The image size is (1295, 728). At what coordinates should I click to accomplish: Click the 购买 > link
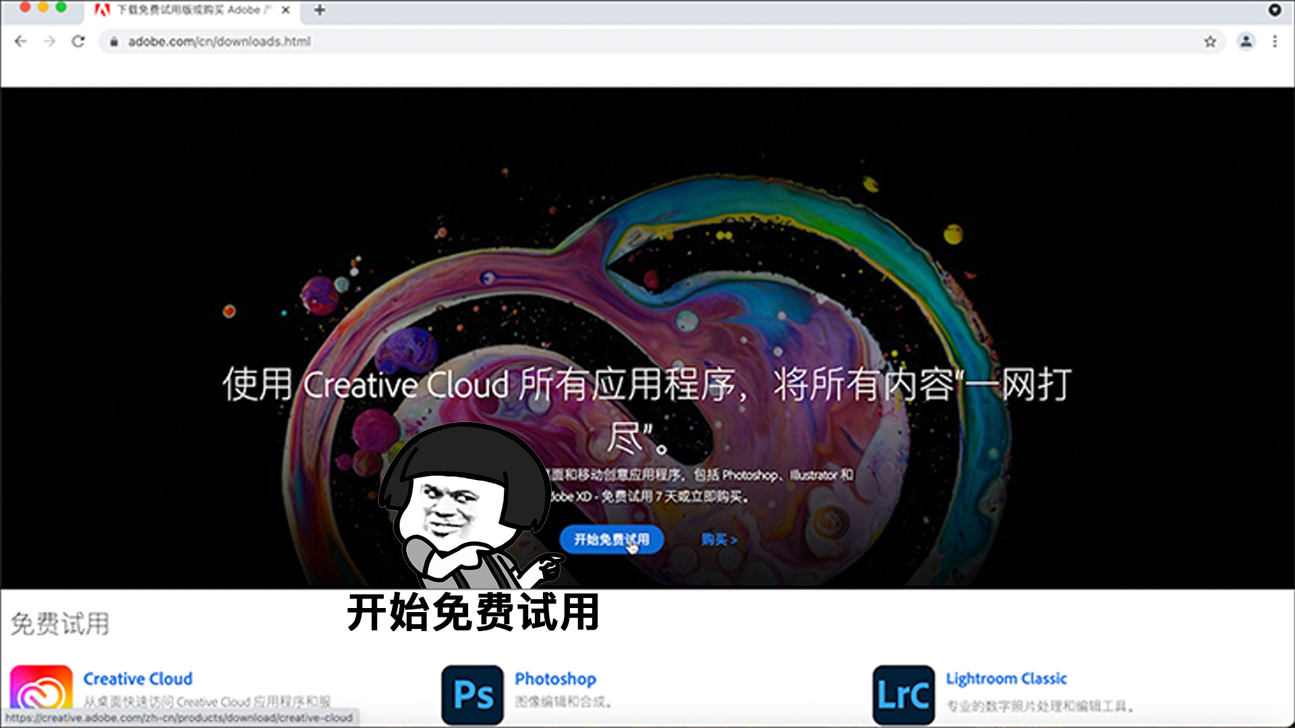(719, 539)
